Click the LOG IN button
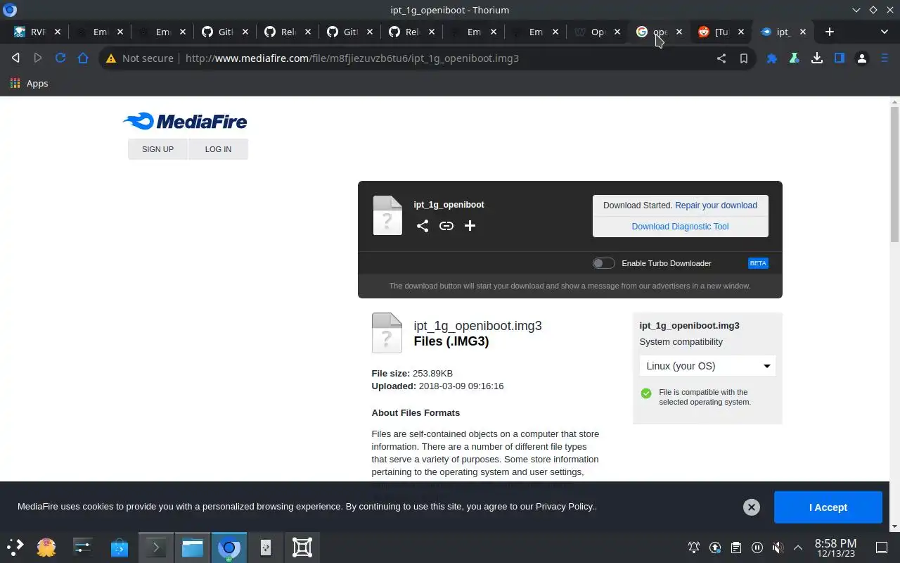Viewport: 900px width, 563px height. (218, 149)
